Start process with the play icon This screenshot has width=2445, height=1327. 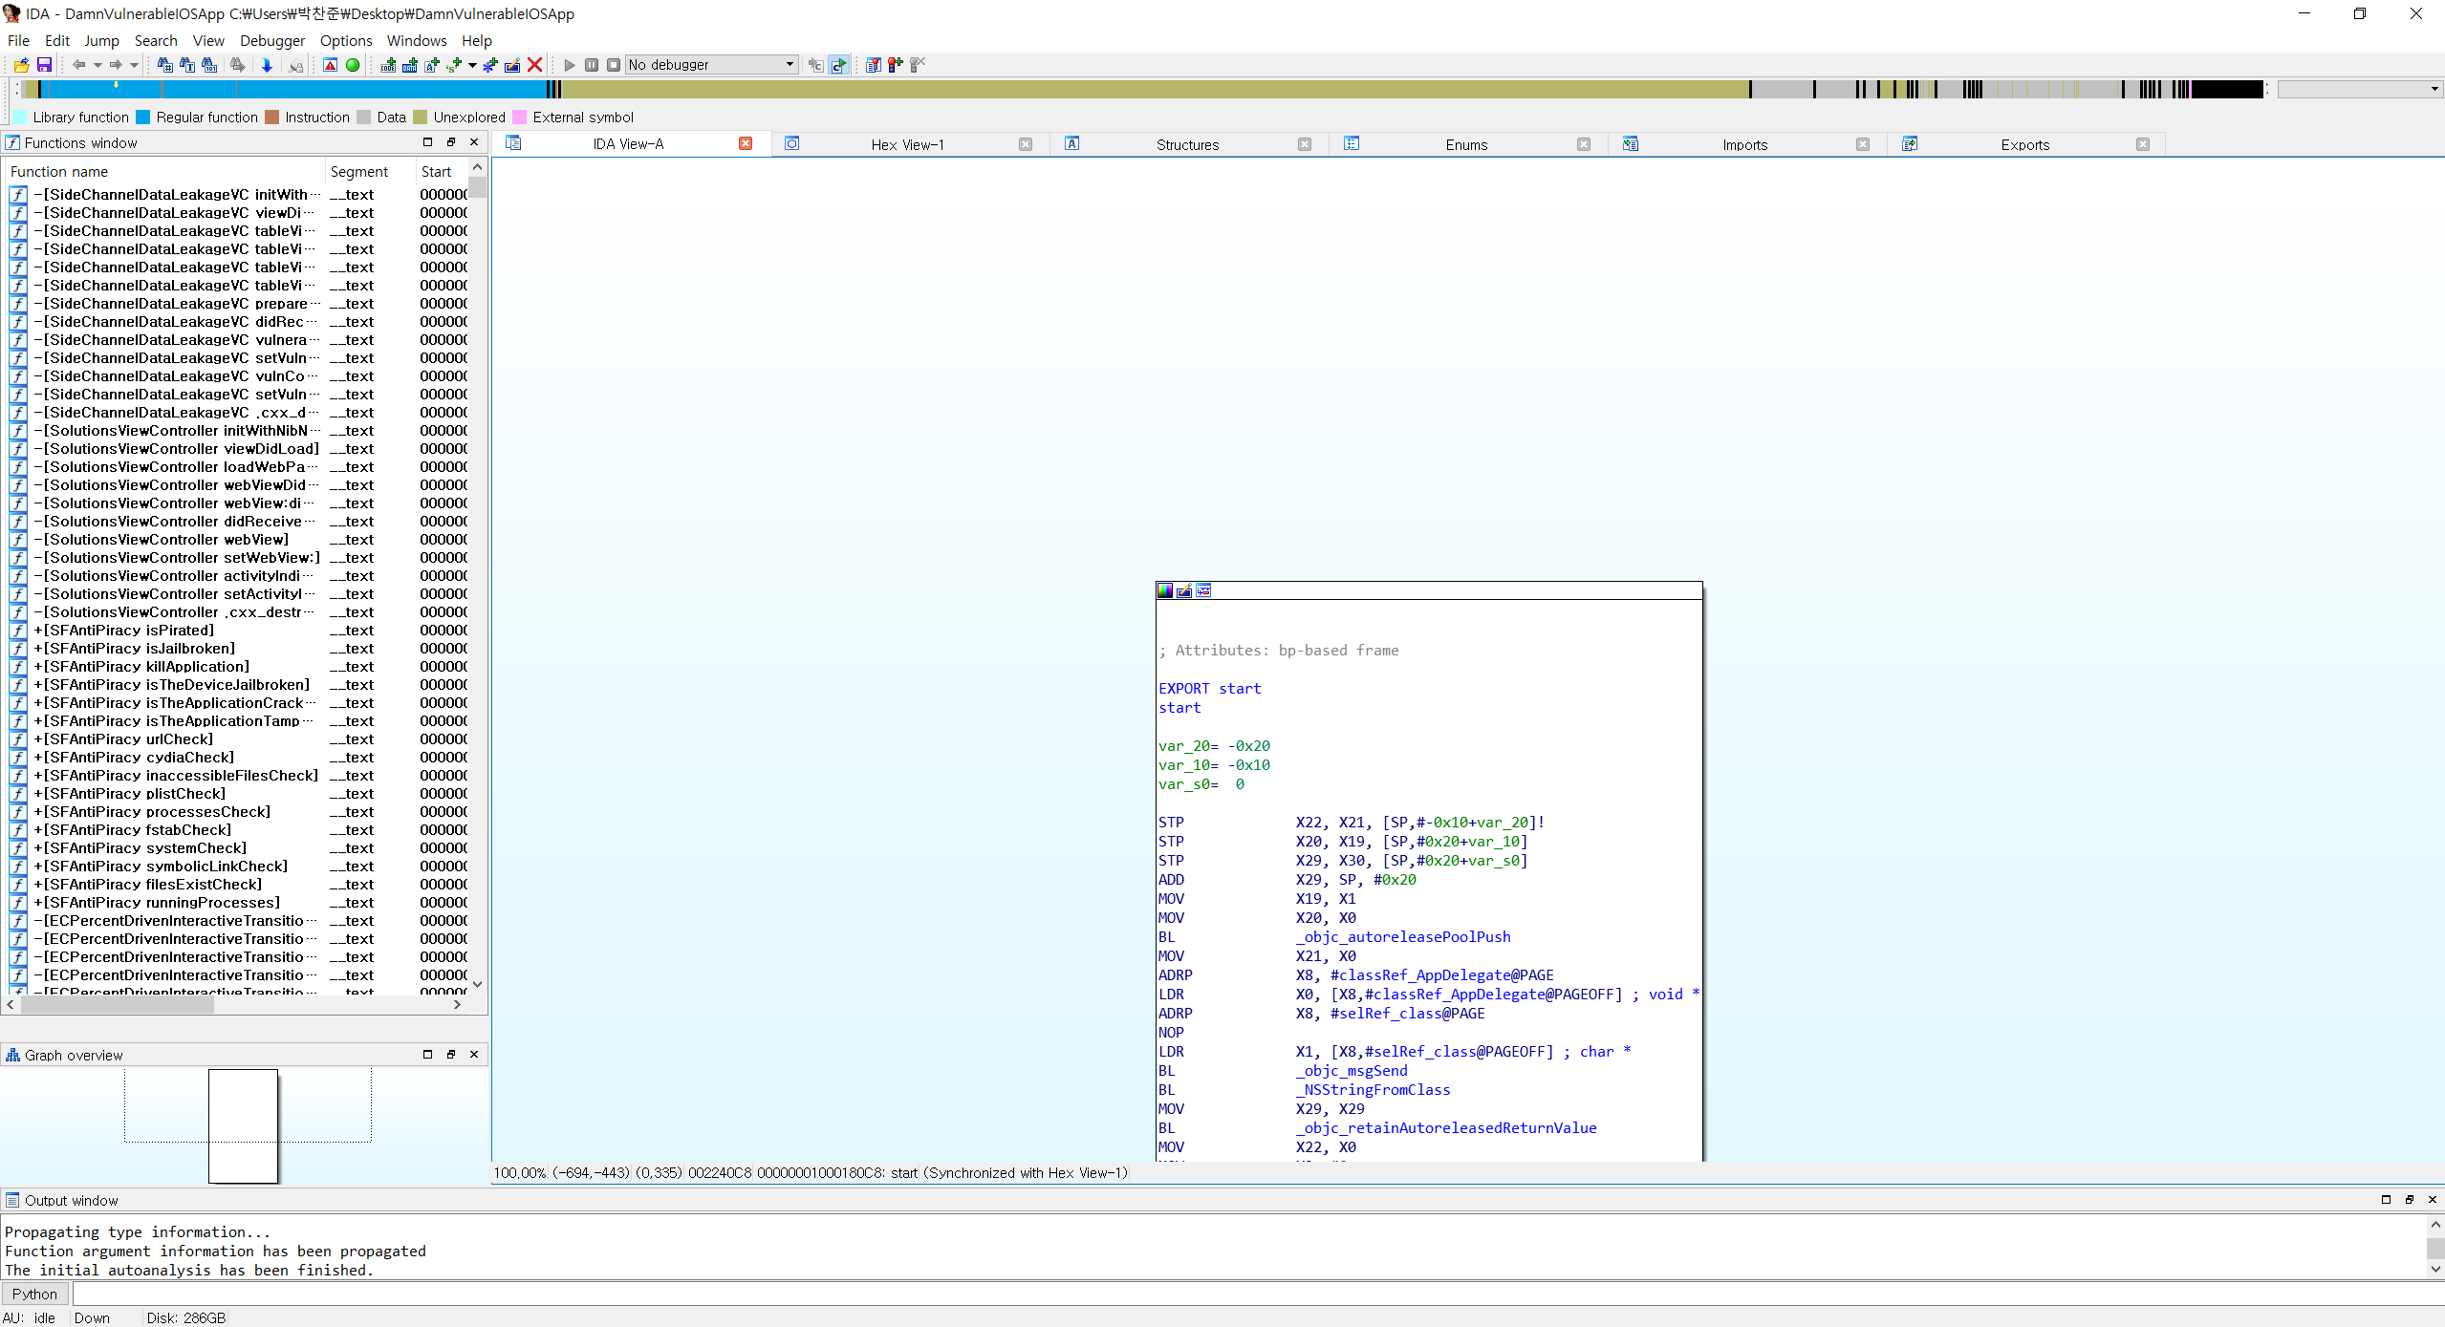570,65
